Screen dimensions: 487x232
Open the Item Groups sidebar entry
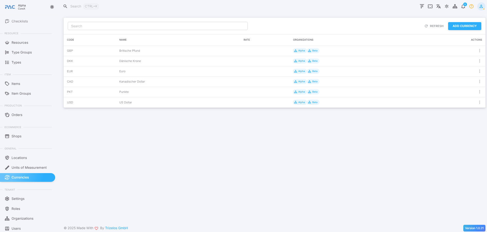point(21,94)
